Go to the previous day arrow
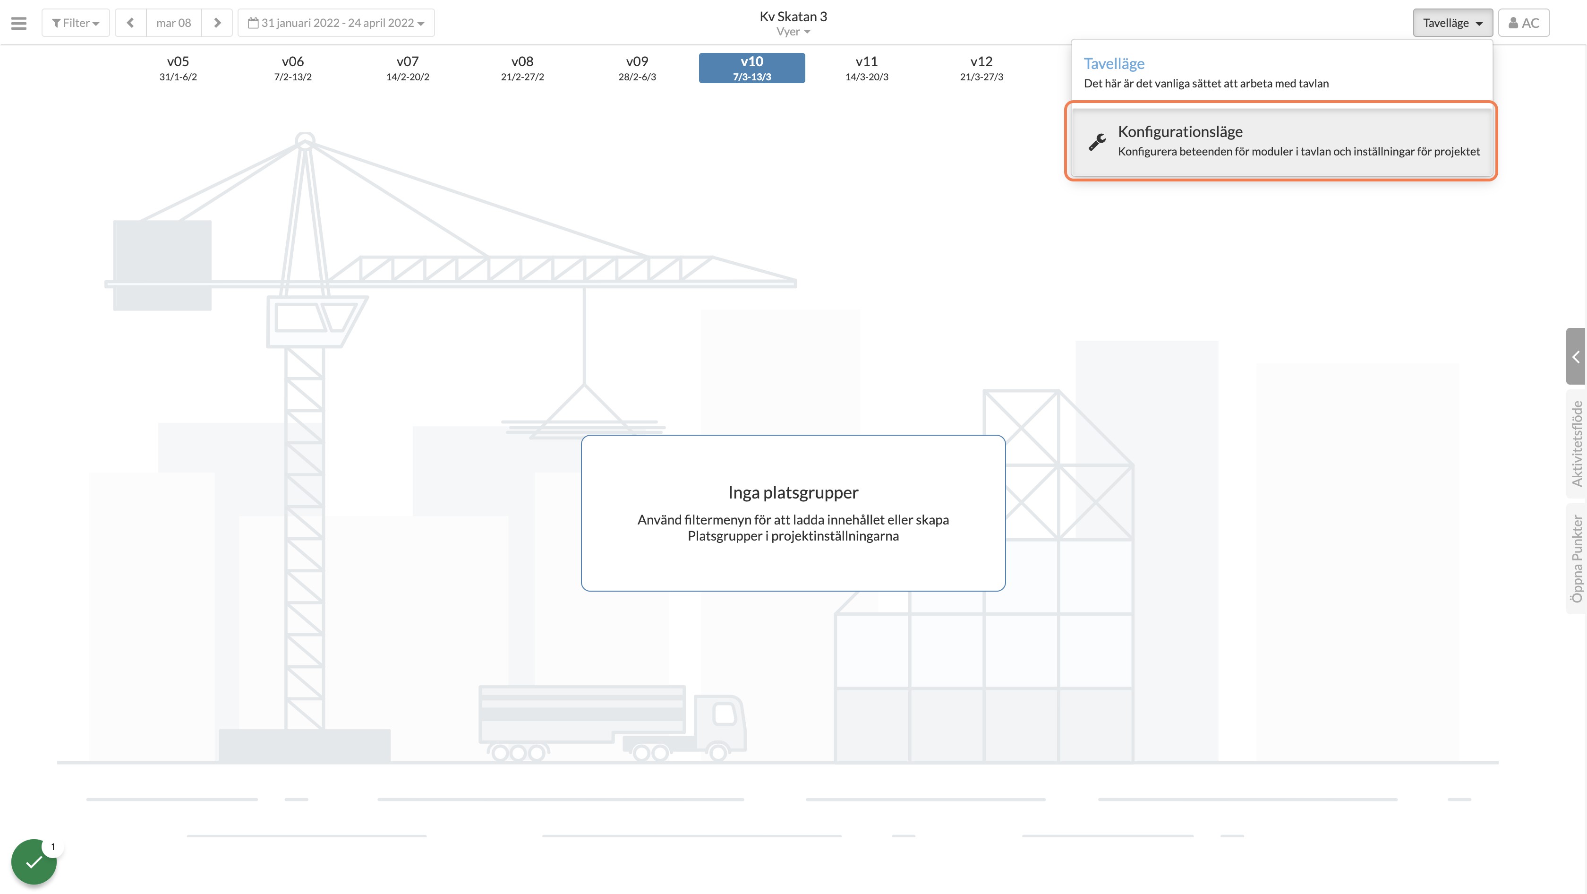 [131, 23]
